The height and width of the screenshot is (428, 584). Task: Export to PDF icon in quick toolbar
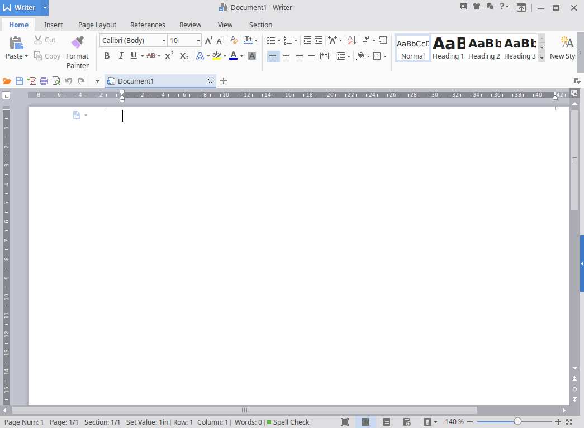pos(32,81)
